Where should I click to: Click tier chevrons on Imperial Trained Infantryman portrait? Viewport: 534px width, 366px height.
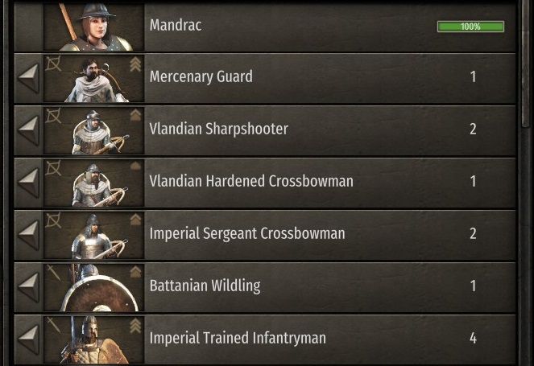[135, 326]
